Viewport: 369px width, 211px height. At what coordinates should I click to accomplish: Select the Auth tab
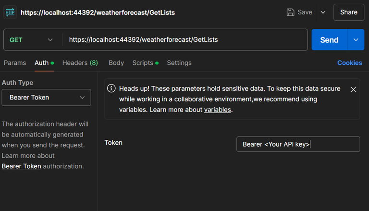point(42,63)
